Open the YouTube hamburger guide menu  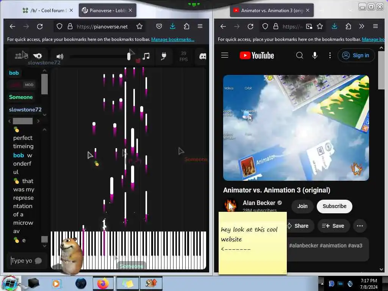pos(225,55)
